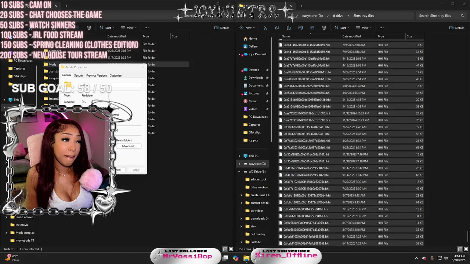Sort by Size column in Sims tray files

pyautogui.click(x=415, y=36)
